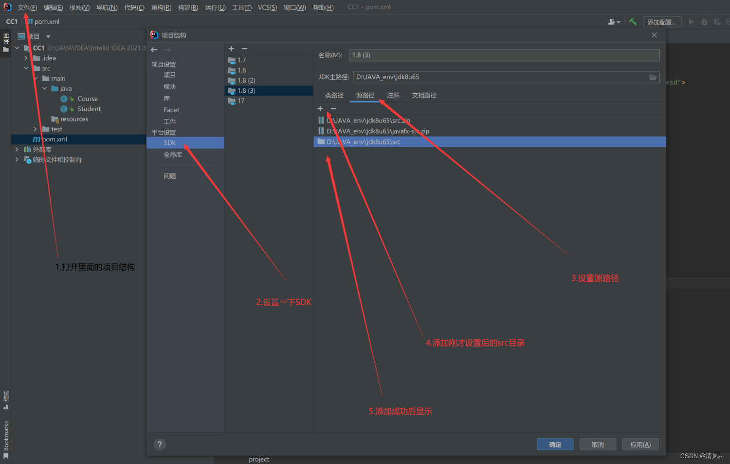Click browse folder icon in JDK home path
Image resolution: width=730 pixels, height=464 pixels.
click(653, 77)
